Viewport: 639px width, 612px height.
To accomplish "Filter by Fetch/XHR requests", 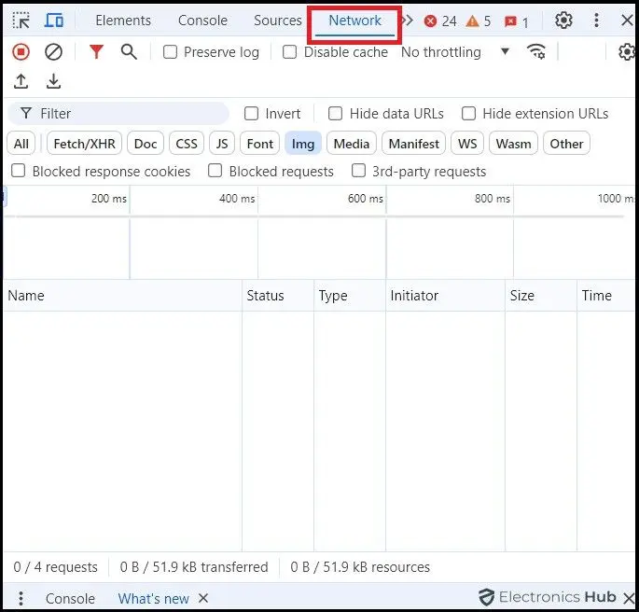I will coord(84,144).
